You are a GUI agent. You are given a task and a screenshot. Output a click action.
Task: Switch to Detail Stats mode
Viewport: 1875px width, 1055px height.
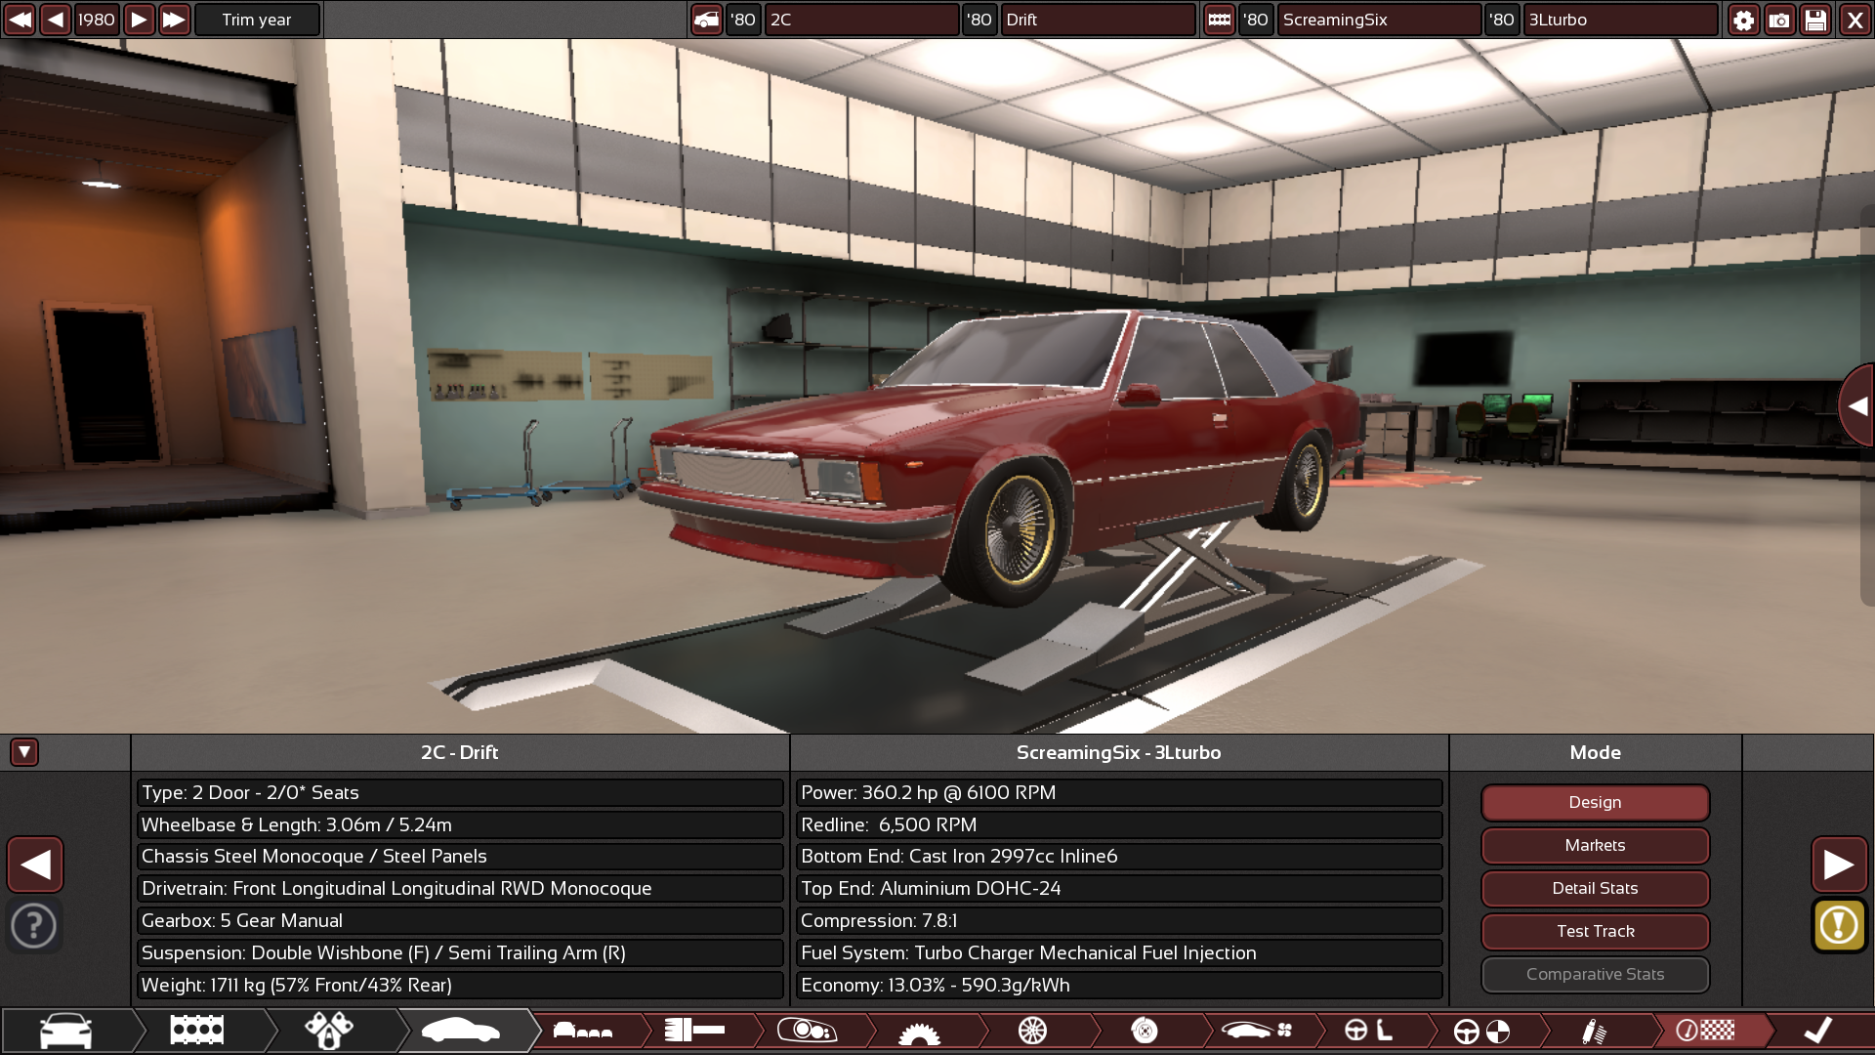[1595, 888]
